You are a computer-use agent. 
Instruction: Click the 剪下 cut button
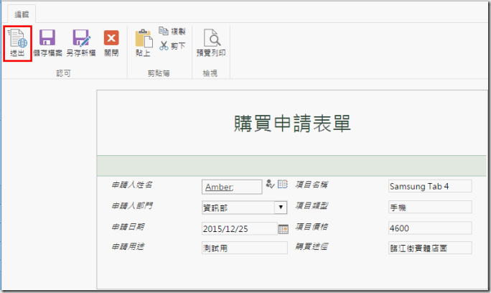click(x=172, y=46)
